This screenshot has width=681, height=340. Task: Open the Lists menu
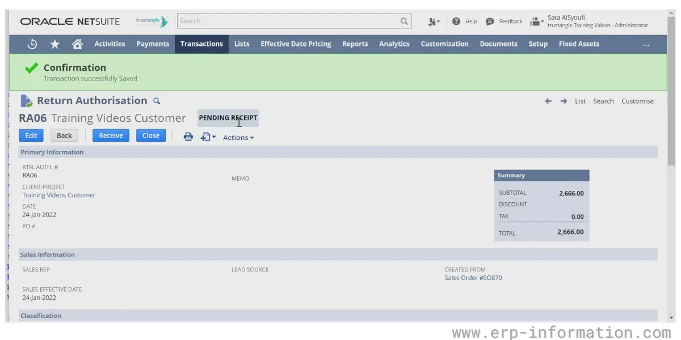point(242,44)
